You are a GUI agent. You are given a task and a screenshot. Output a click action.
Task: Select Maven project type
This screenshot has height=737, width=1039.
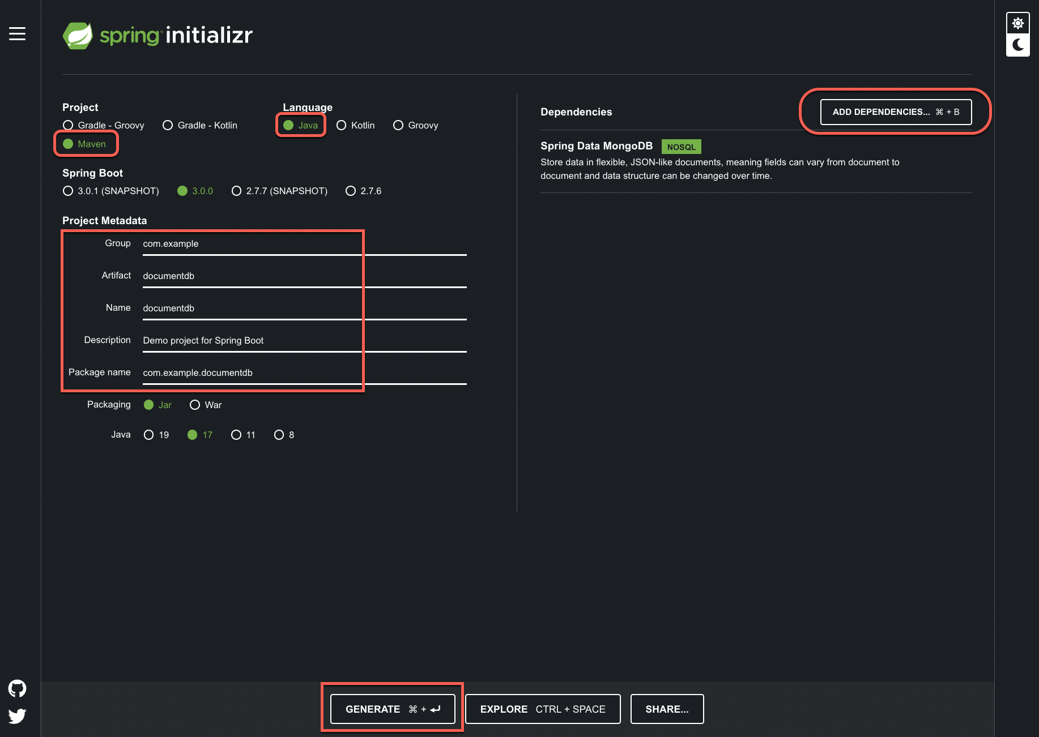(x=84, y=144)
